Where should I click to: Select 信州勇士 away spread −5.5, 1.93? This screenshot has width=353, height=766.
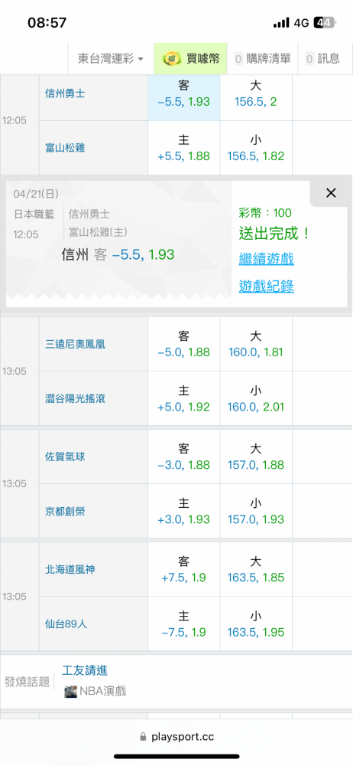click(x=184, y=93)
